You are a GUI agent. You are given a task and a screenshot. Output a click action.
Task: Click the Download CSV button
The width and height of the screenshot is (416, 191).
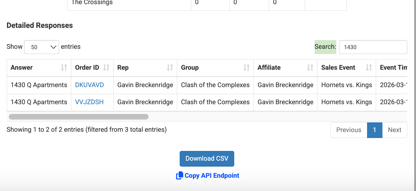pos(207,159)
